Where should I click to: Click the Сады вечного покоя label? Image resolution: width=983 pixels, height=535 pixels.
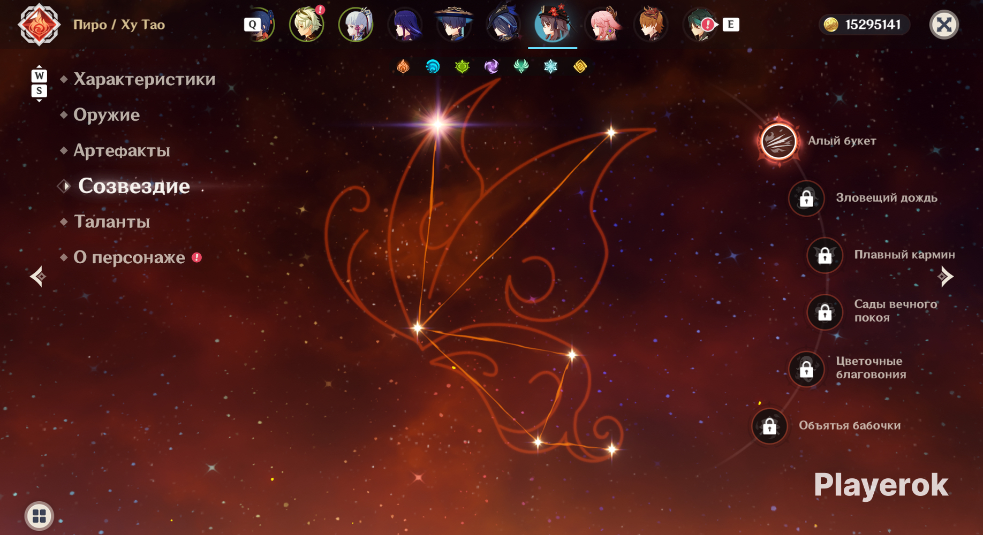tap(896, 311)
